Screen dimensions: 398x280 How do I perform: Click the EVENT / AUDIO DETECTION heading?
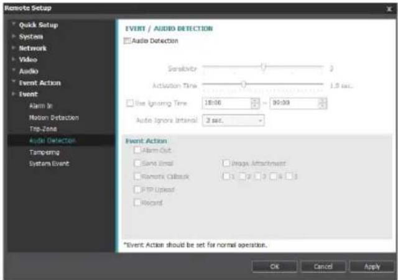[169, 29]
